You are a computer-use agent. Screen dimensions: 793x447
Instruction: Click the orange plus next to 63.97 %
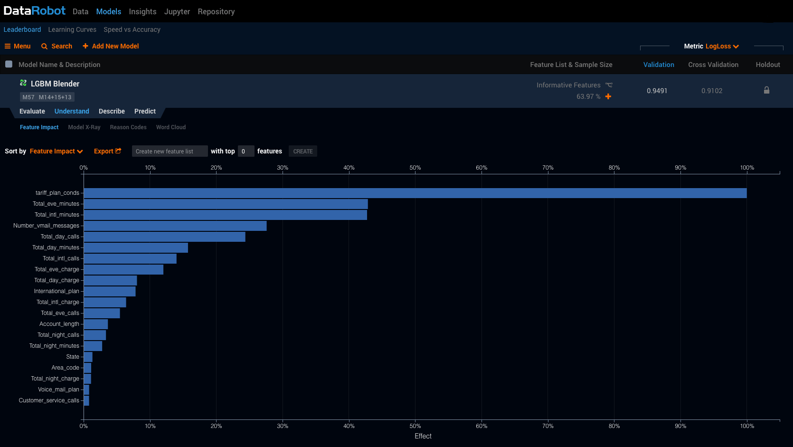coord(608,96)
